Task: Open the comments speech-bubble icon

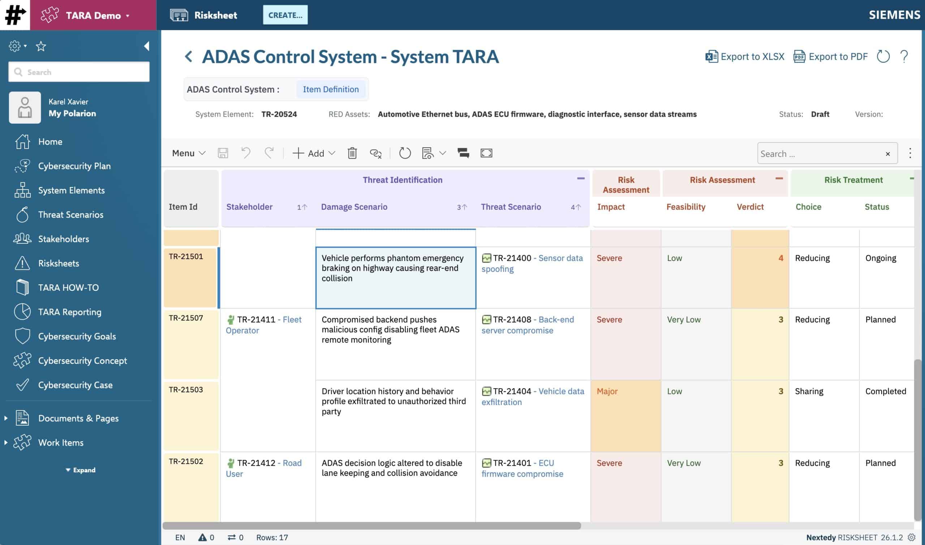Action: tap(463, 153)
